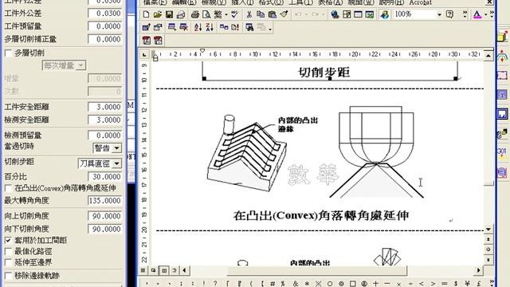Switch to Normal view at the bottom left

coord(143,270)
